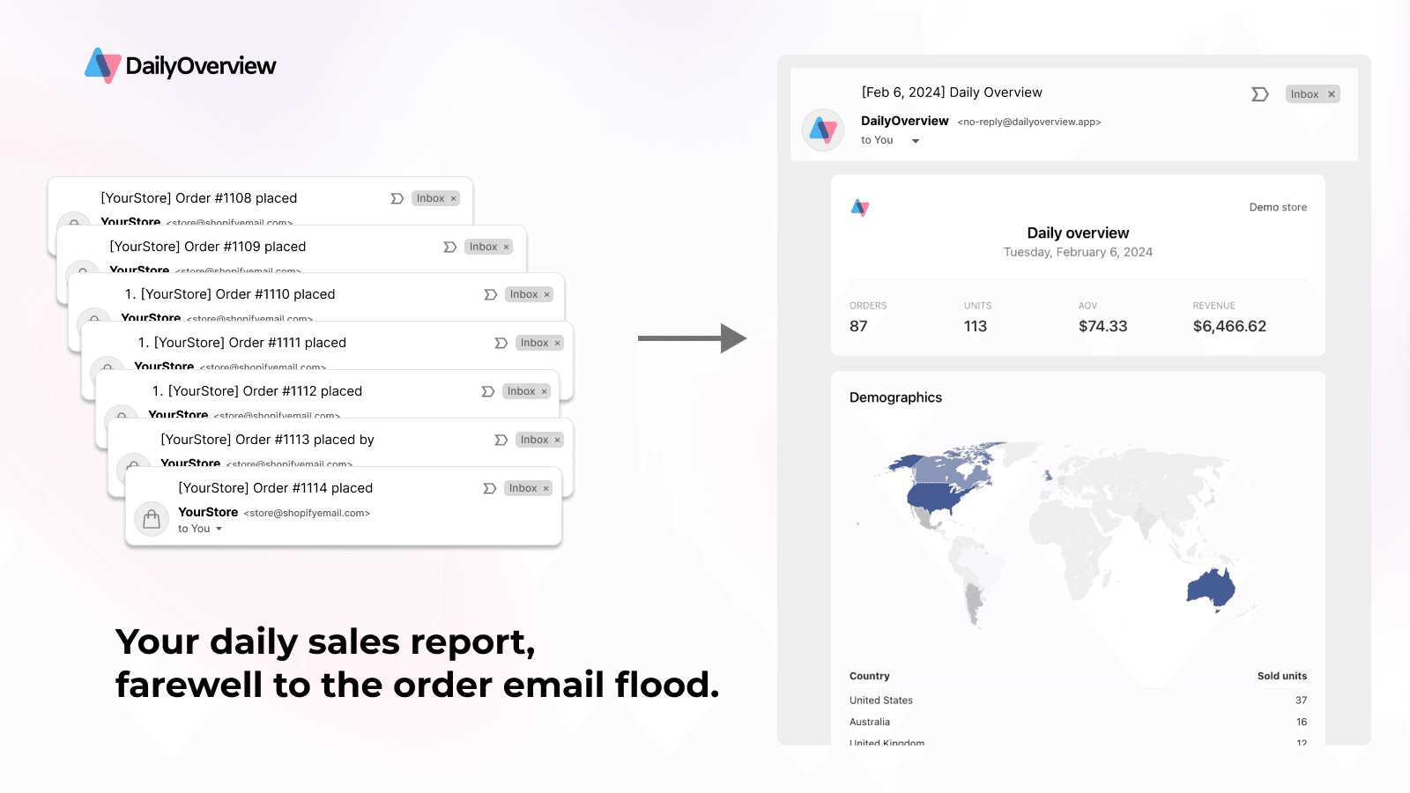Remove the Inbox label from Order #1110 email
The width and height of the screenshot is (1410, 793).
pyautogui.click(x=548, y=294)
